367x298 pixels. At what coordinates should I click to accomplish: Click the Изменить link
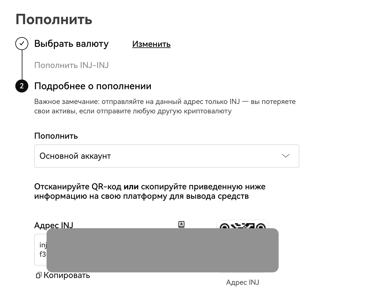coord(151,44)
